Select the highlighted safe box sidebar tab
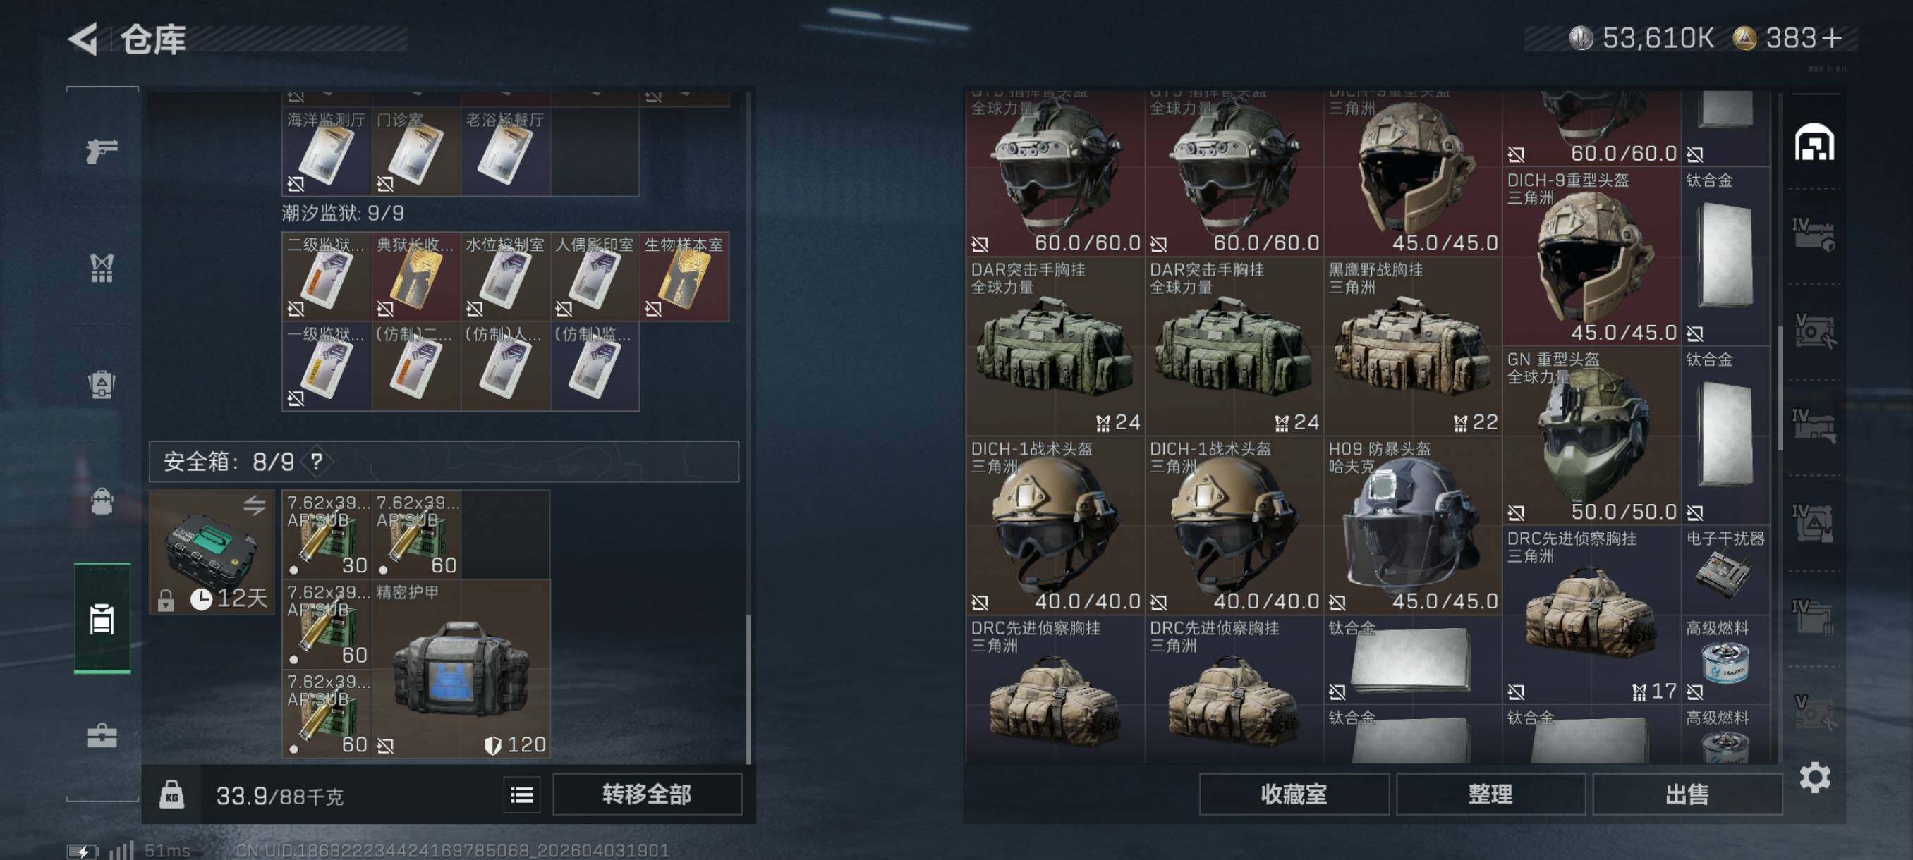Image resolution: width=1913 pixels, height=860 pixels. point(102,618)
